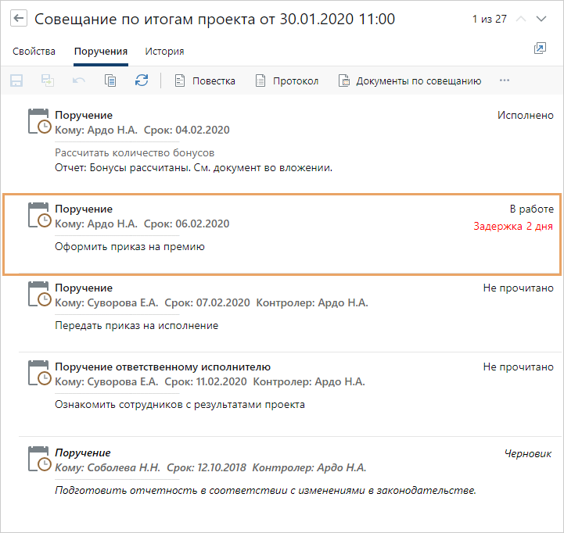The width and height of the screenshot is (564, 533).
Task: Switch to the История tab
Action: coord(164,52)
